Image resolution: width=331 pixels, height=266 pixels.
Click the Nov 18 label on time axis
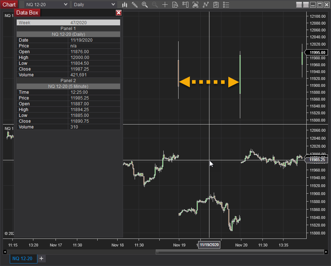coord(118,245)
